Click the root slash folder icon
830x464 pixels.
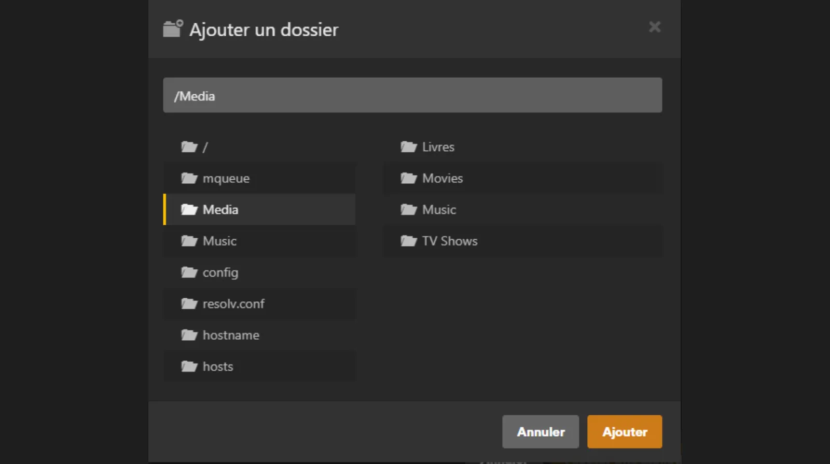pyautogui.click(x=189, y=147)
